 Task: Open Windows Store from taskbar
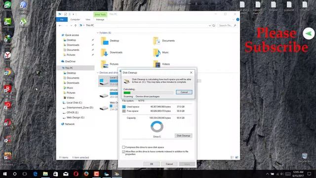(56, 174)
